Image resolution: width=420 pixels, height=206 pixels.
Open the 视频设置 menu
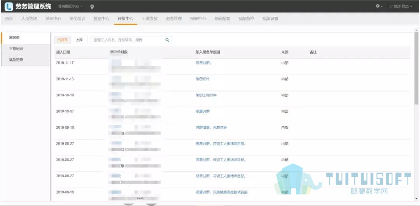click(270, 19)
